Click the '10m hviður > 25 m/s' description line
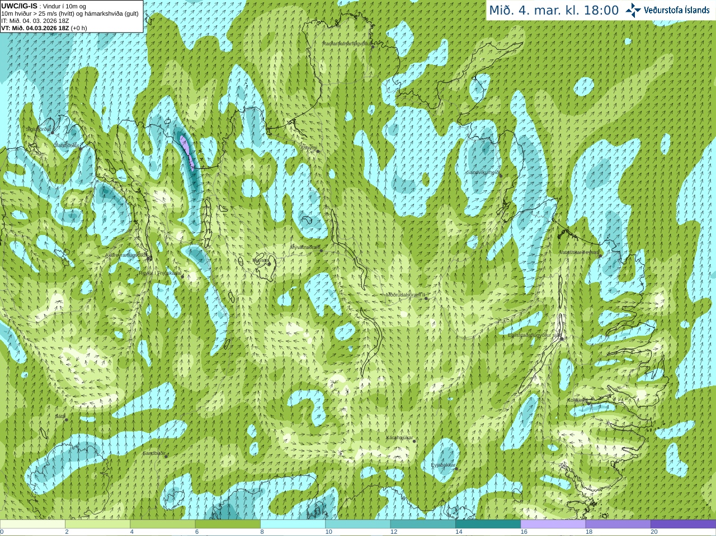Image resolution: width=716 pixels, height=536 pixels. click(x=70, y=13)
